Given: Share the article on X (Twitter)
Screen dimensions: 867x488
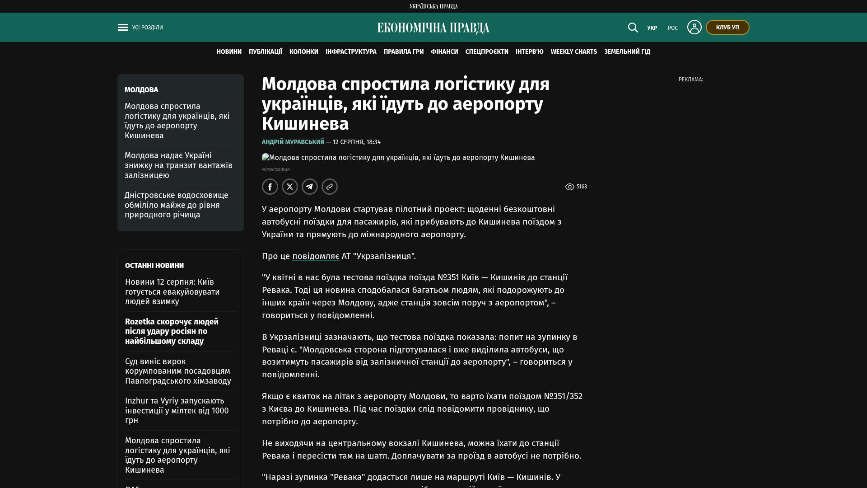Looking at the screenshot, I should pos(290,187).
